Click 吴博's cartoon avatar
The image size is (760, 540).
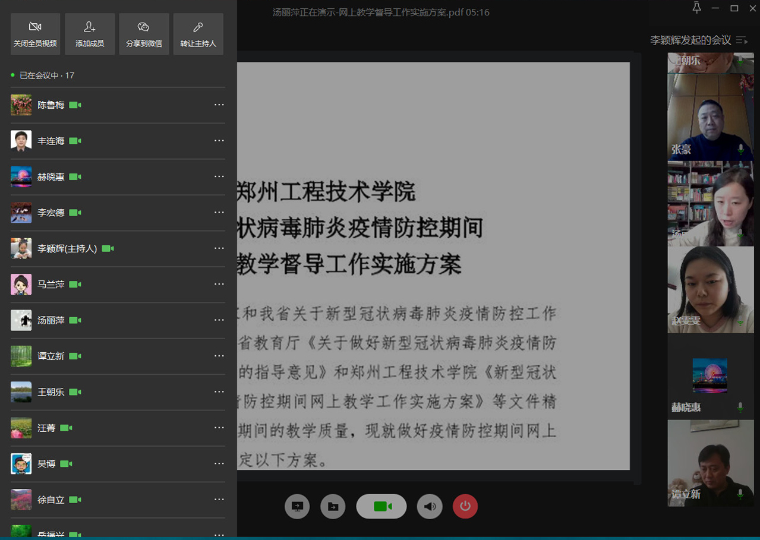point(21,463)
